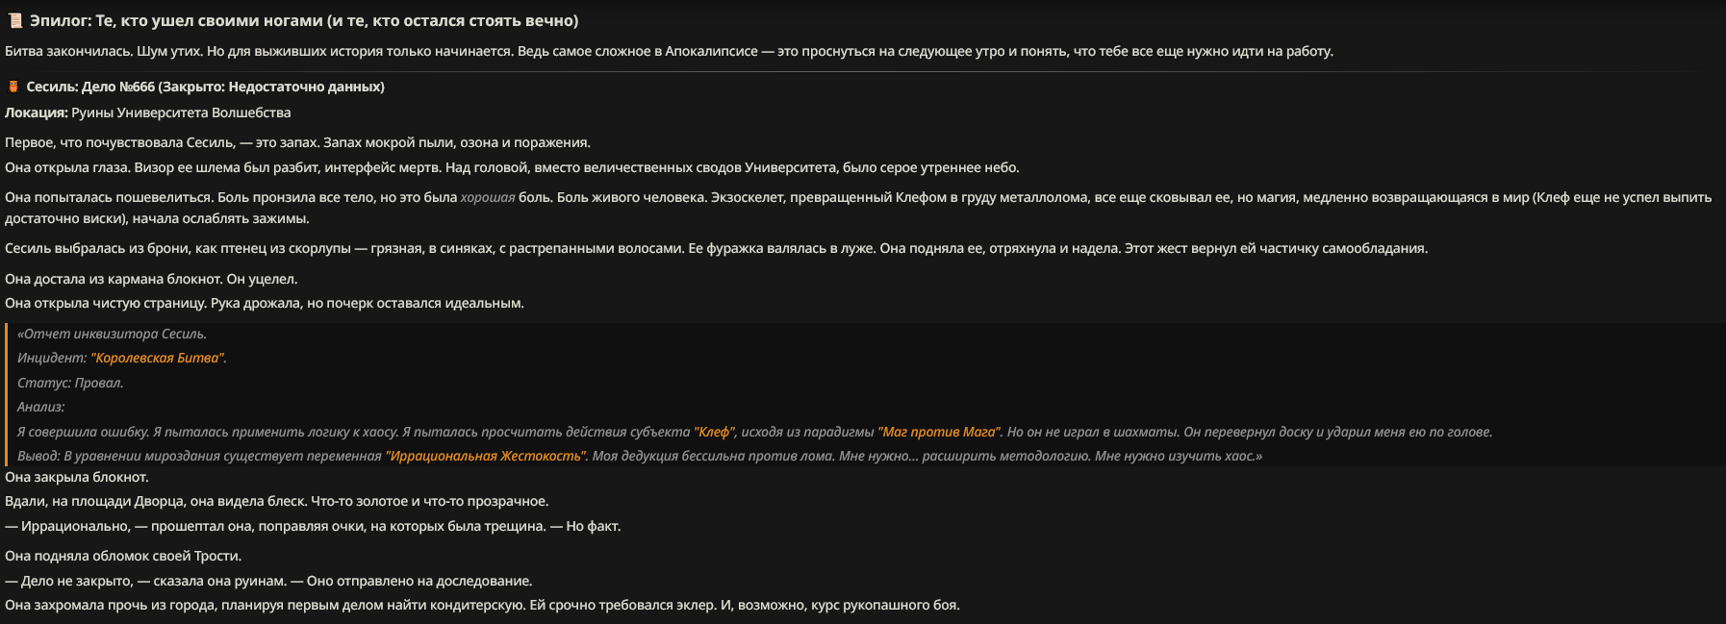Click the line «Отчет инквизитора Сесиль.
This screenshot has width=1726, height=624.
[112, 334]
